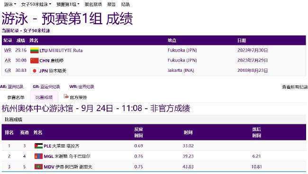Click the AR record abbreviation
Viewport: 308px width, 174px height.
[x=8, y=61]
